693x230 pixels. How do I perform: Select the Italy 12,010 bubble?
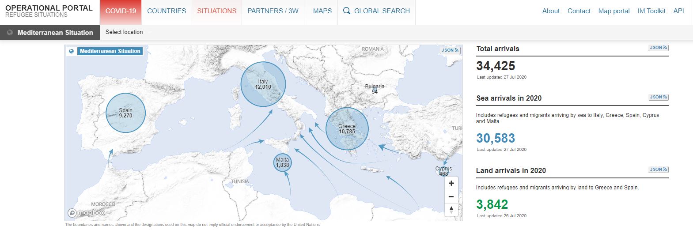(x=263, y=84)
